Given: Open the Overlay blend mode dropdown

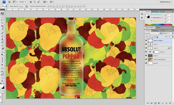Looking at the screenshot, I should [153, 33].
